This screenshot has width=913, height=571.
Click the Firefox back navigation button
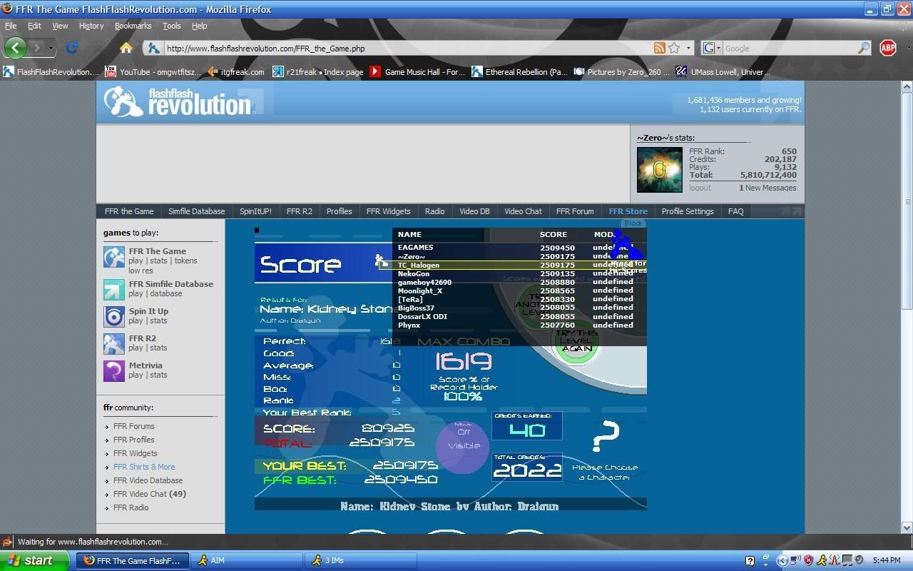(16, 48)
